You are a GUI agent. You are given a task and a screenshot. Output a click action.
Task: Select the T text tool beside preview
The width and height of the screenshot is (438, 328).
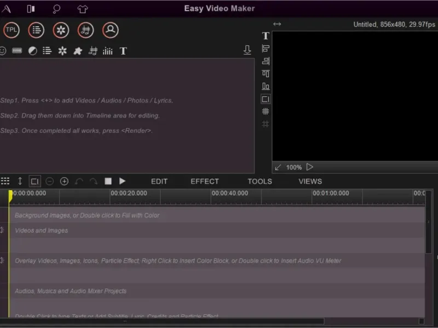(266, 36)
